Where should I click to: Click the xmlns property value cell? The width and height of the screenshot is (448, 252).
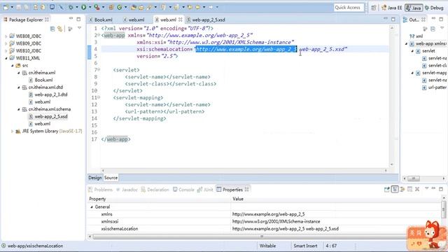[336, 214]
